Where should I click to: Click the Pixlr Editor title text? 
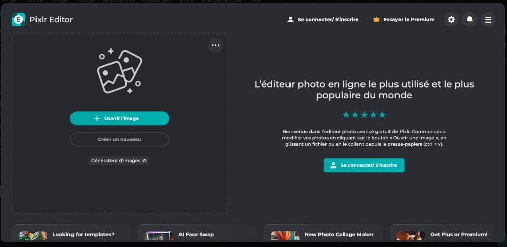[51, 20]
